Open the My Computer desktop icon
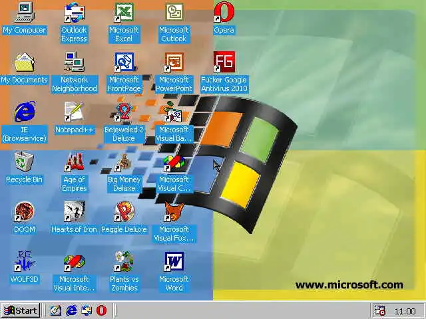The width and height of the screenshot is (426, 319). [x=24, y=12]
